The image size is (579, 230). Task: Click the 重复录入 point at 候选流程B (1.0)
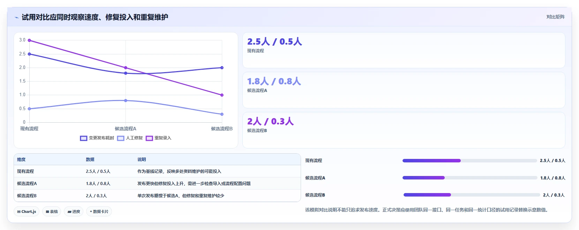coord(222,95)
